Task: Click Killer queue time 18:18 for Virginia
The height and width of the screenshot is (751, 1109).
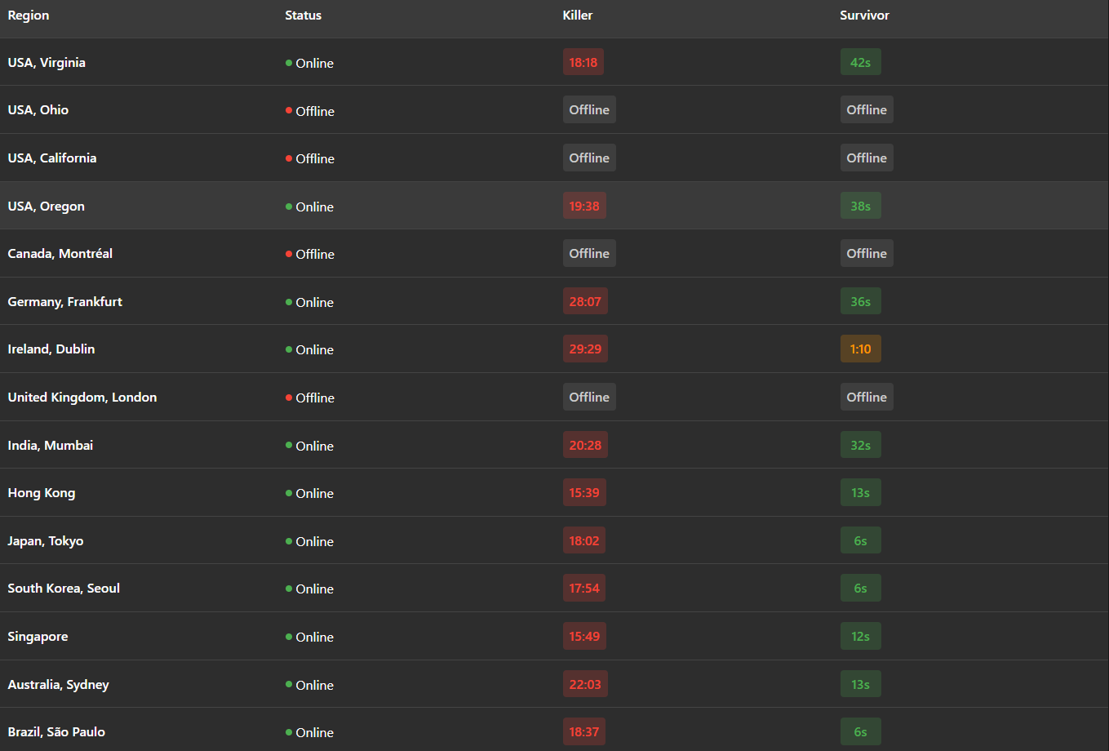Action: point(583,62)
